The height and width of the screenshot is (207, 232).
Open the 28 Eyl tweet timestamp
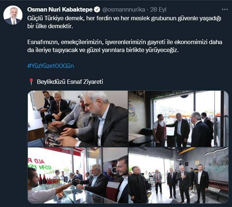(x=158, y=10)
